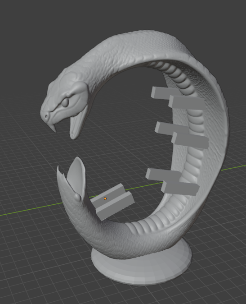Click the snake's eye on the head
Image resolution: width=246 pixels, height=304 pixels.
tap(65, 102)
